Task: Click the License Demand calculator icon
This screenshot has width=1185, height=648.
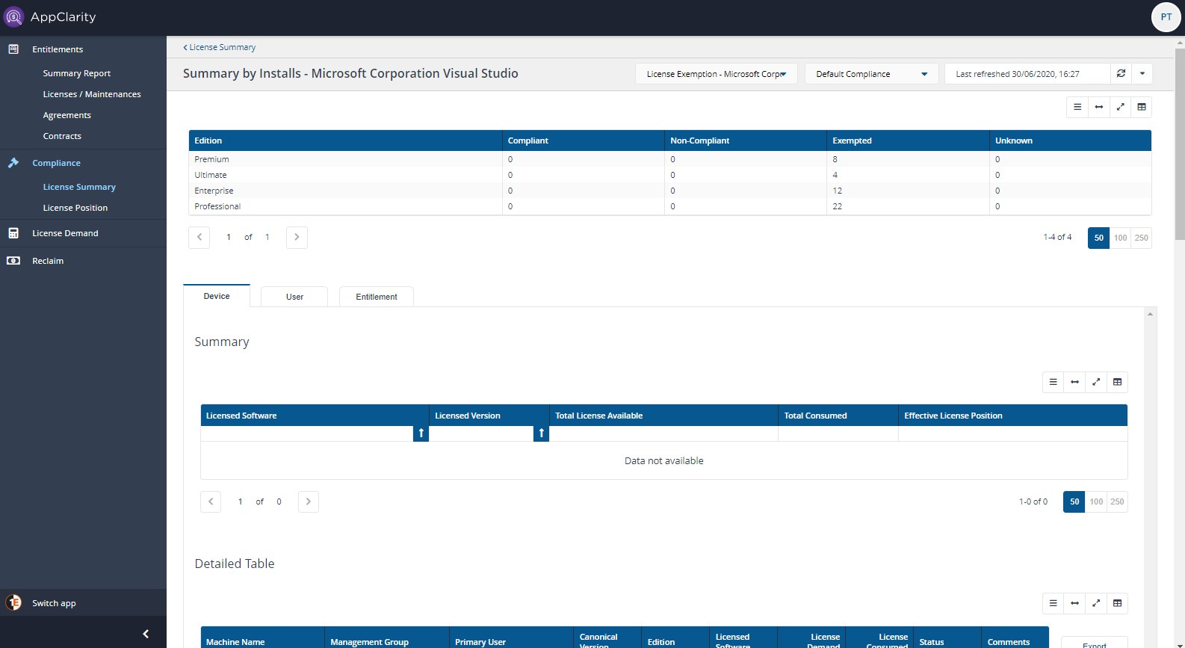Action: (x=13, y=233)
